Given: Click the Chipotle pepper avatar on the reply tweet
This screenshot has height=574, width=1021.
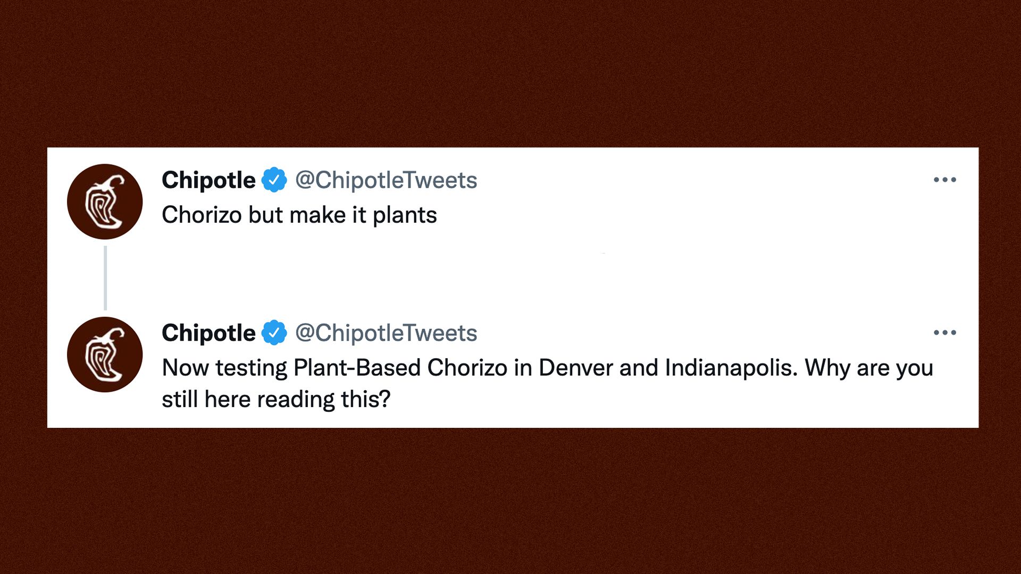Looking at the screenshot, I should (x=105, y=354).
